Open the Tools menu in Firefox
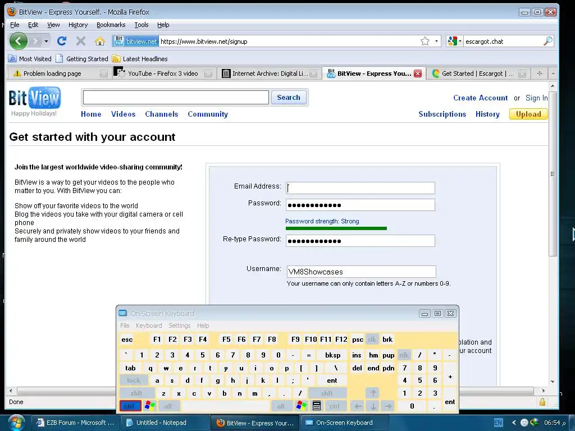Image resolution: width=575 pixels, height=431 pixels. (141, 25)
